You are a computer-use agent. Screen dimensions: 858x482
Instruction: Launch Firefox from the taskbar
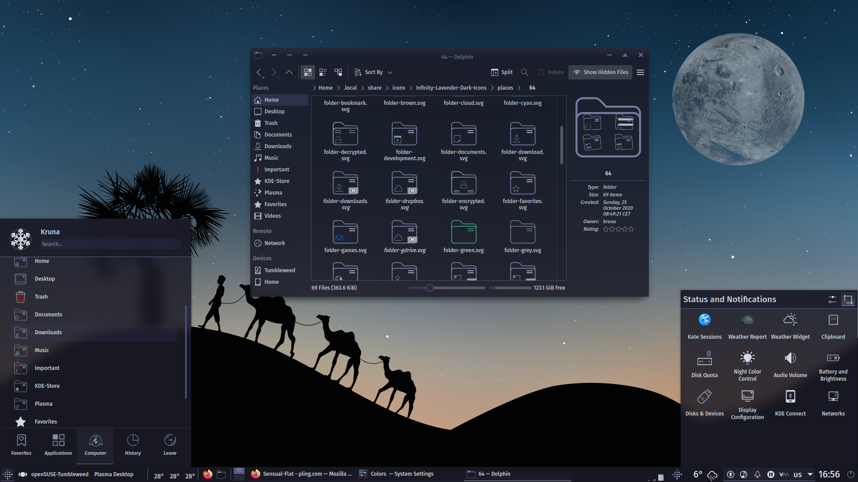207,474
